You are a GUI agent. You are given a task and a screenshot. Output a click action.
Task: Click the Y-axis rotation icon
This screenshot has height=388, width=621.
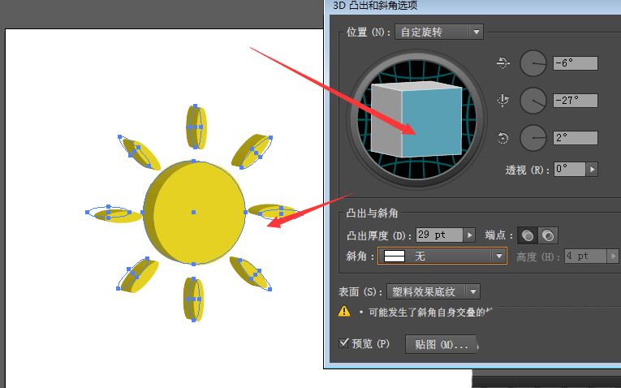coord(503,101)
